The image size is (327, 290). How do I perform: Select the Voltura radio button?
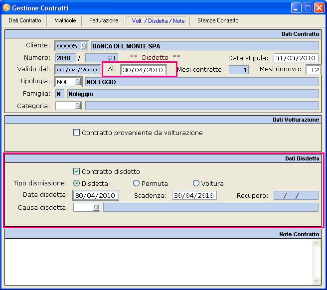196,183
